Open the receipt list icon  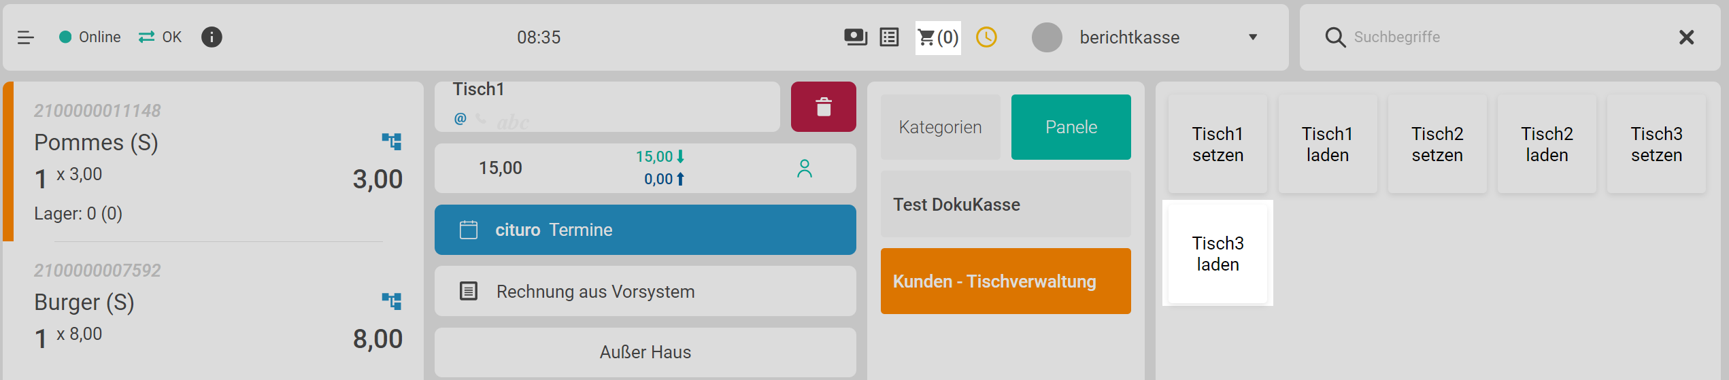(889, 37)
